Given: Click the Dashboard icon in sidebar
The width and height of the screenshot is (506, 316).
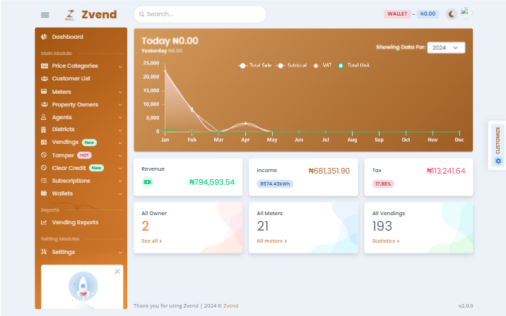Looking at the screenshot, I should 45,37.
